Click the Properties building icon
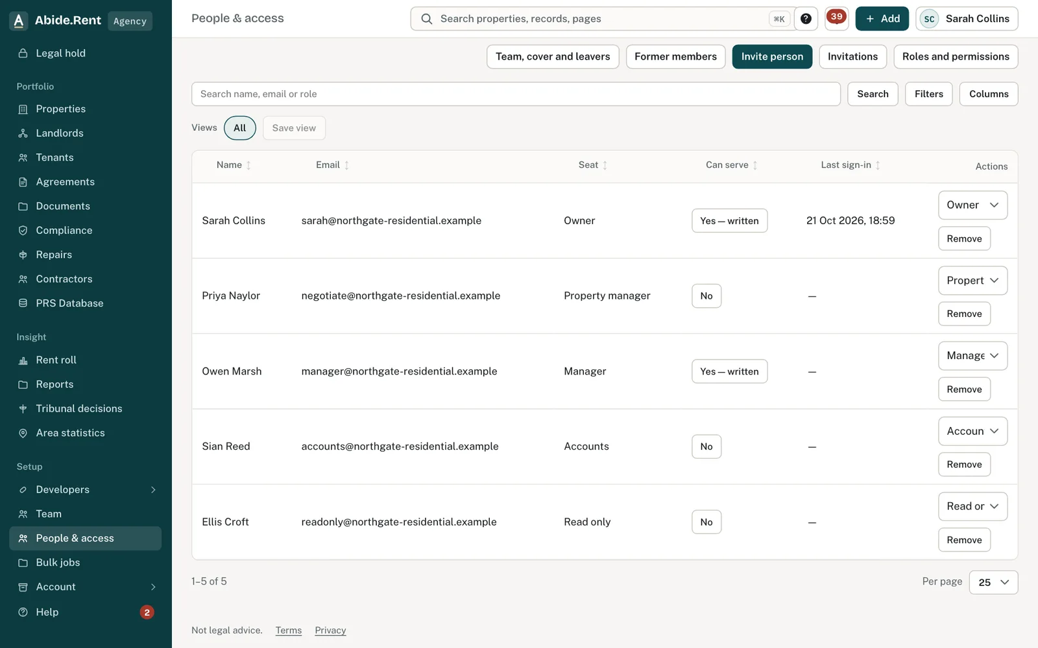This screenshot has height=648, width=1038. (23, 109)
